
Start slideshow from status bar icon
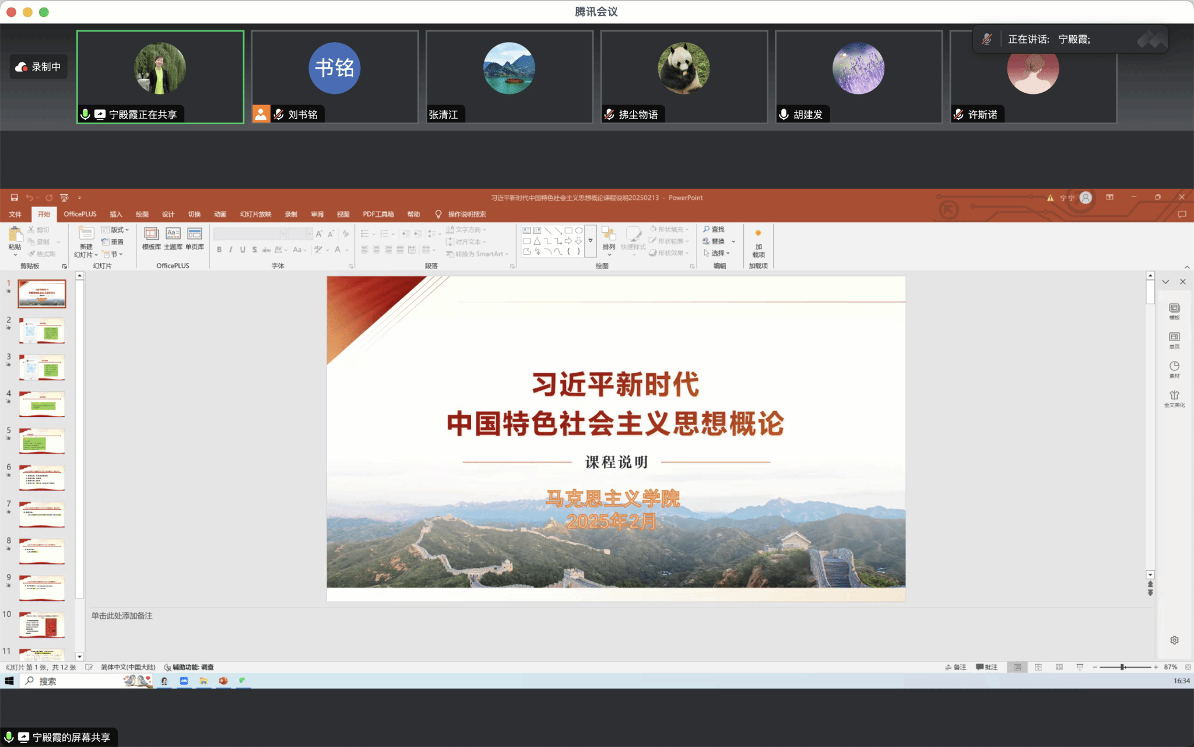1080,667
